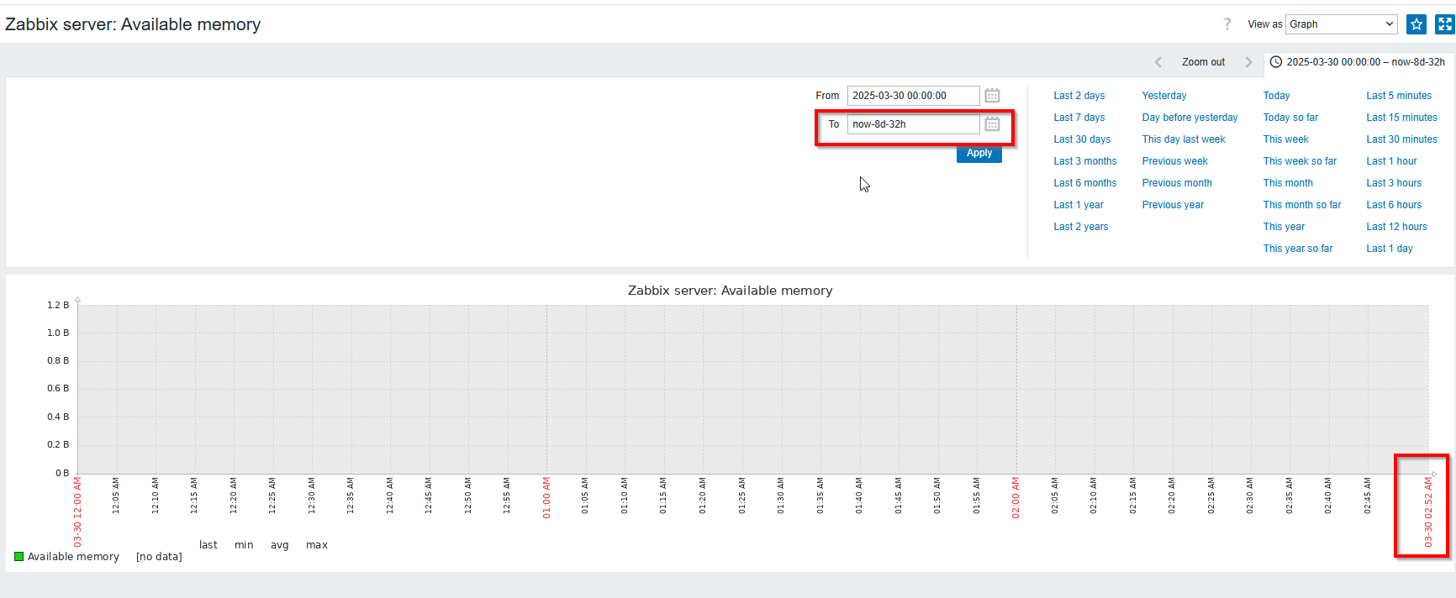Click the clock icon in time range tab
This screenshot has height=598, width=1456.
coord(1275,62)
